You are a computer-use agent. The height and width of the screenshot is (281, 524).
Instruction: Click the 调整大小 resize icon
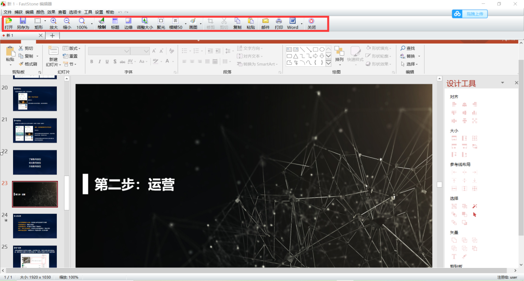pos(144,22)
